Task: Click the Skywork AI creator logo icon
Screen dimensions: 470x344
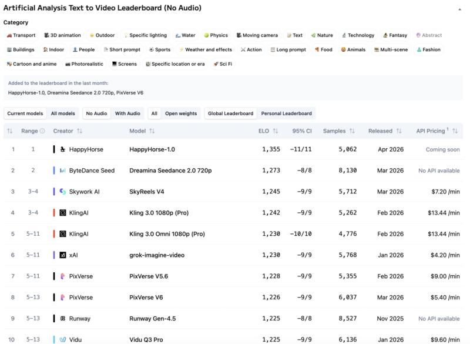Action: [x=63, y=192]
